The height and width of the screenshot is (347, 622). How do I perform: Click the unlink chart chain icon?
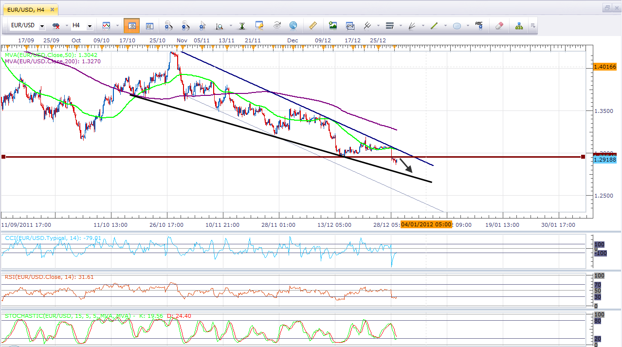tap(56, 25)
